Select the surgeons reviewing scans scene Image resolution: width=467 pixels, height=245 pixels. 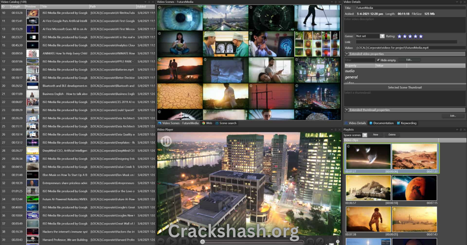(x=225, y=44)
